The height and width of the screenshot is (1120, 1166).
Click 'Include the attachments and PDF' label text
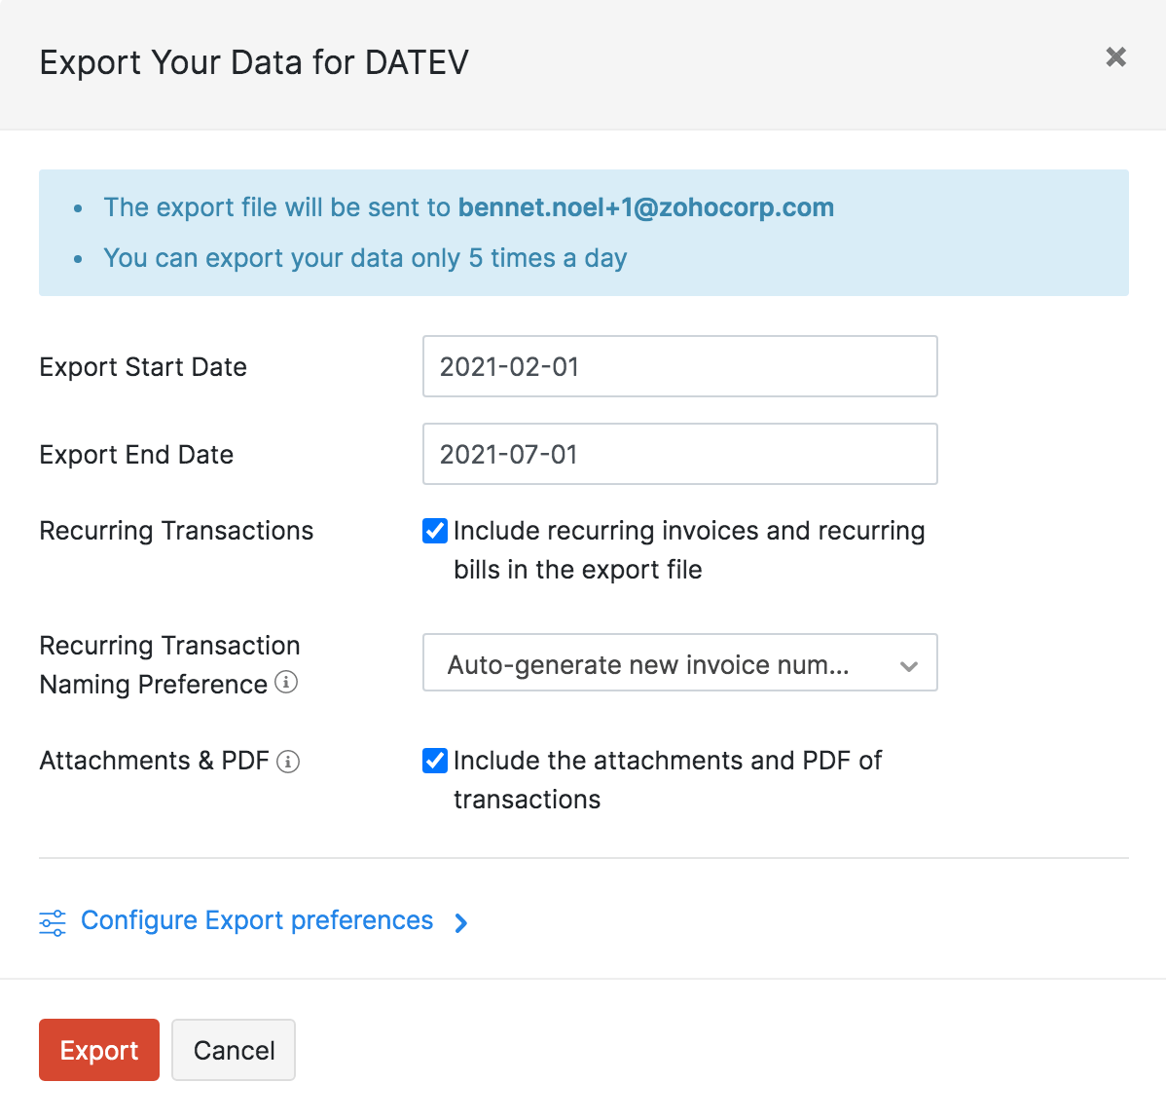coord(667,761)
